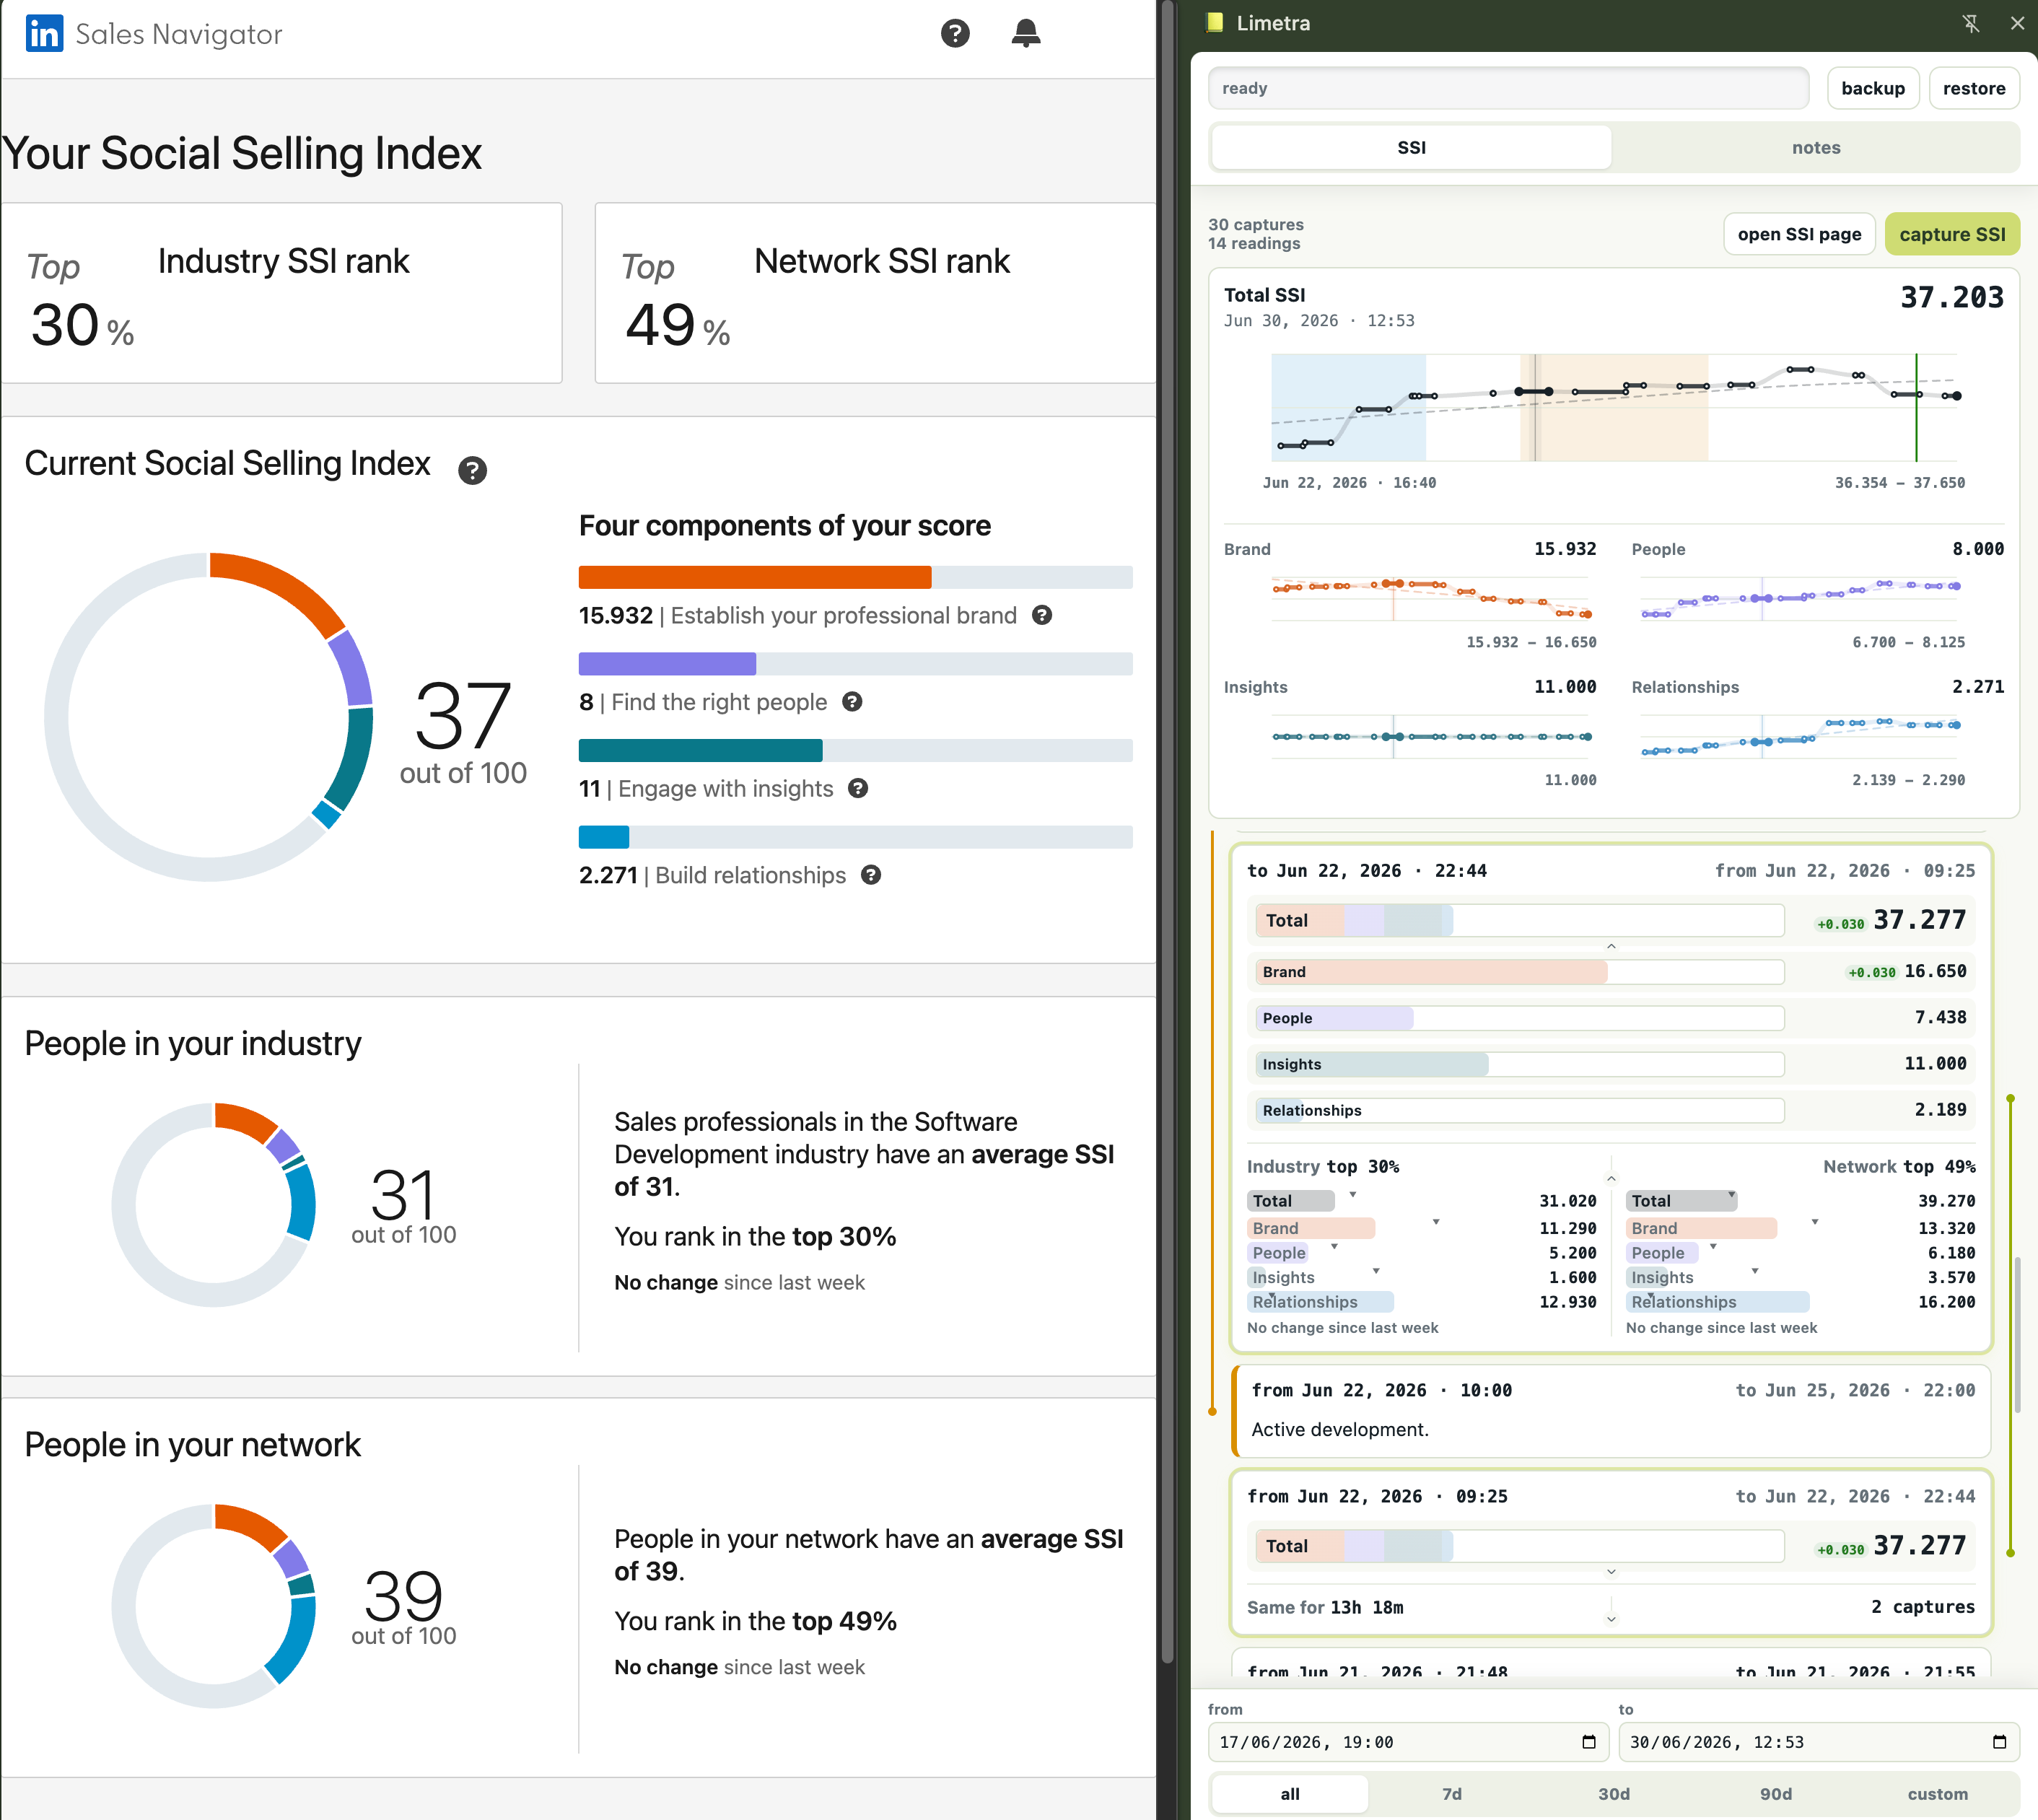Click the capture SSI button
Screen dimensions: 2038x1820
[1952, 234]
